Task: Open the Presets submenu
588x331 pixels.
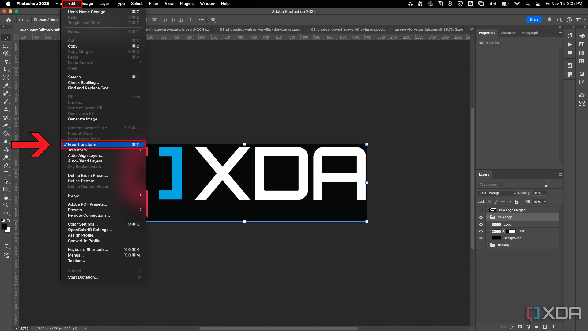Action: (x=103, y=210)
